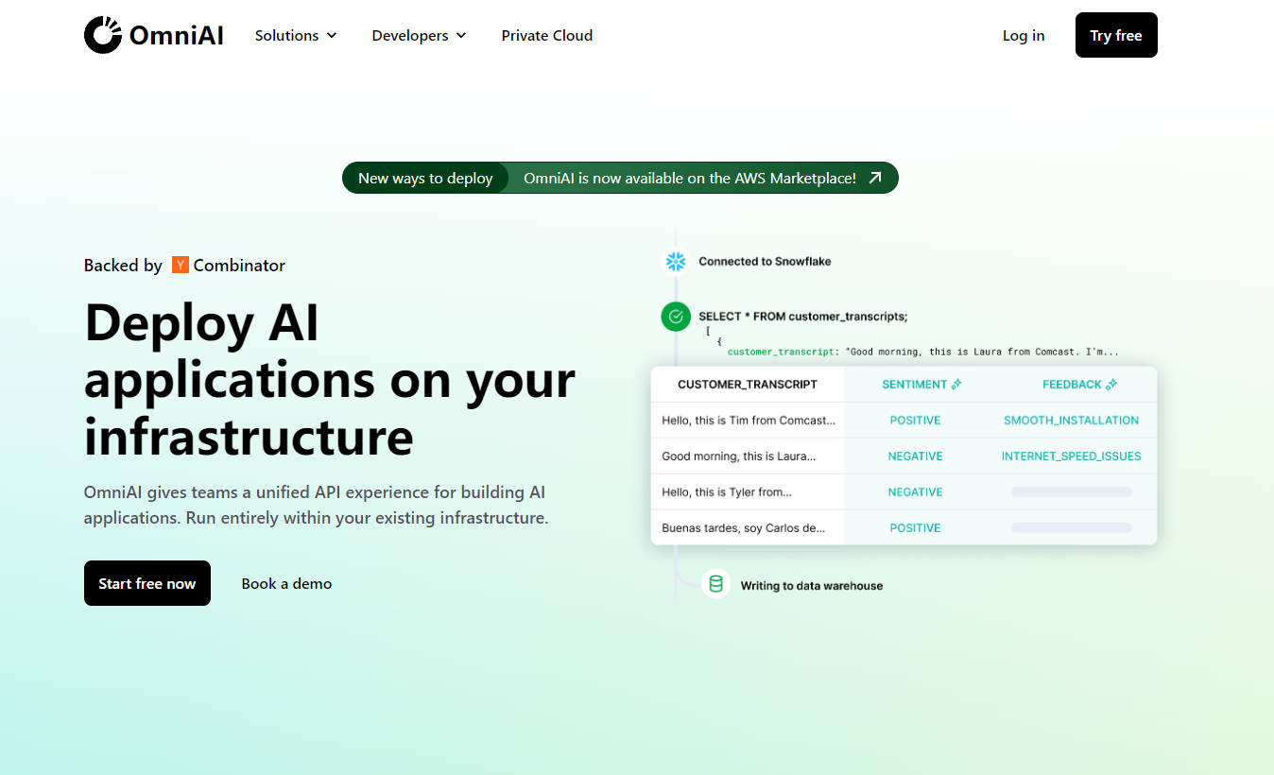Open Book a demo
The image size is (1274, 775).
click(x=286, y=583)
